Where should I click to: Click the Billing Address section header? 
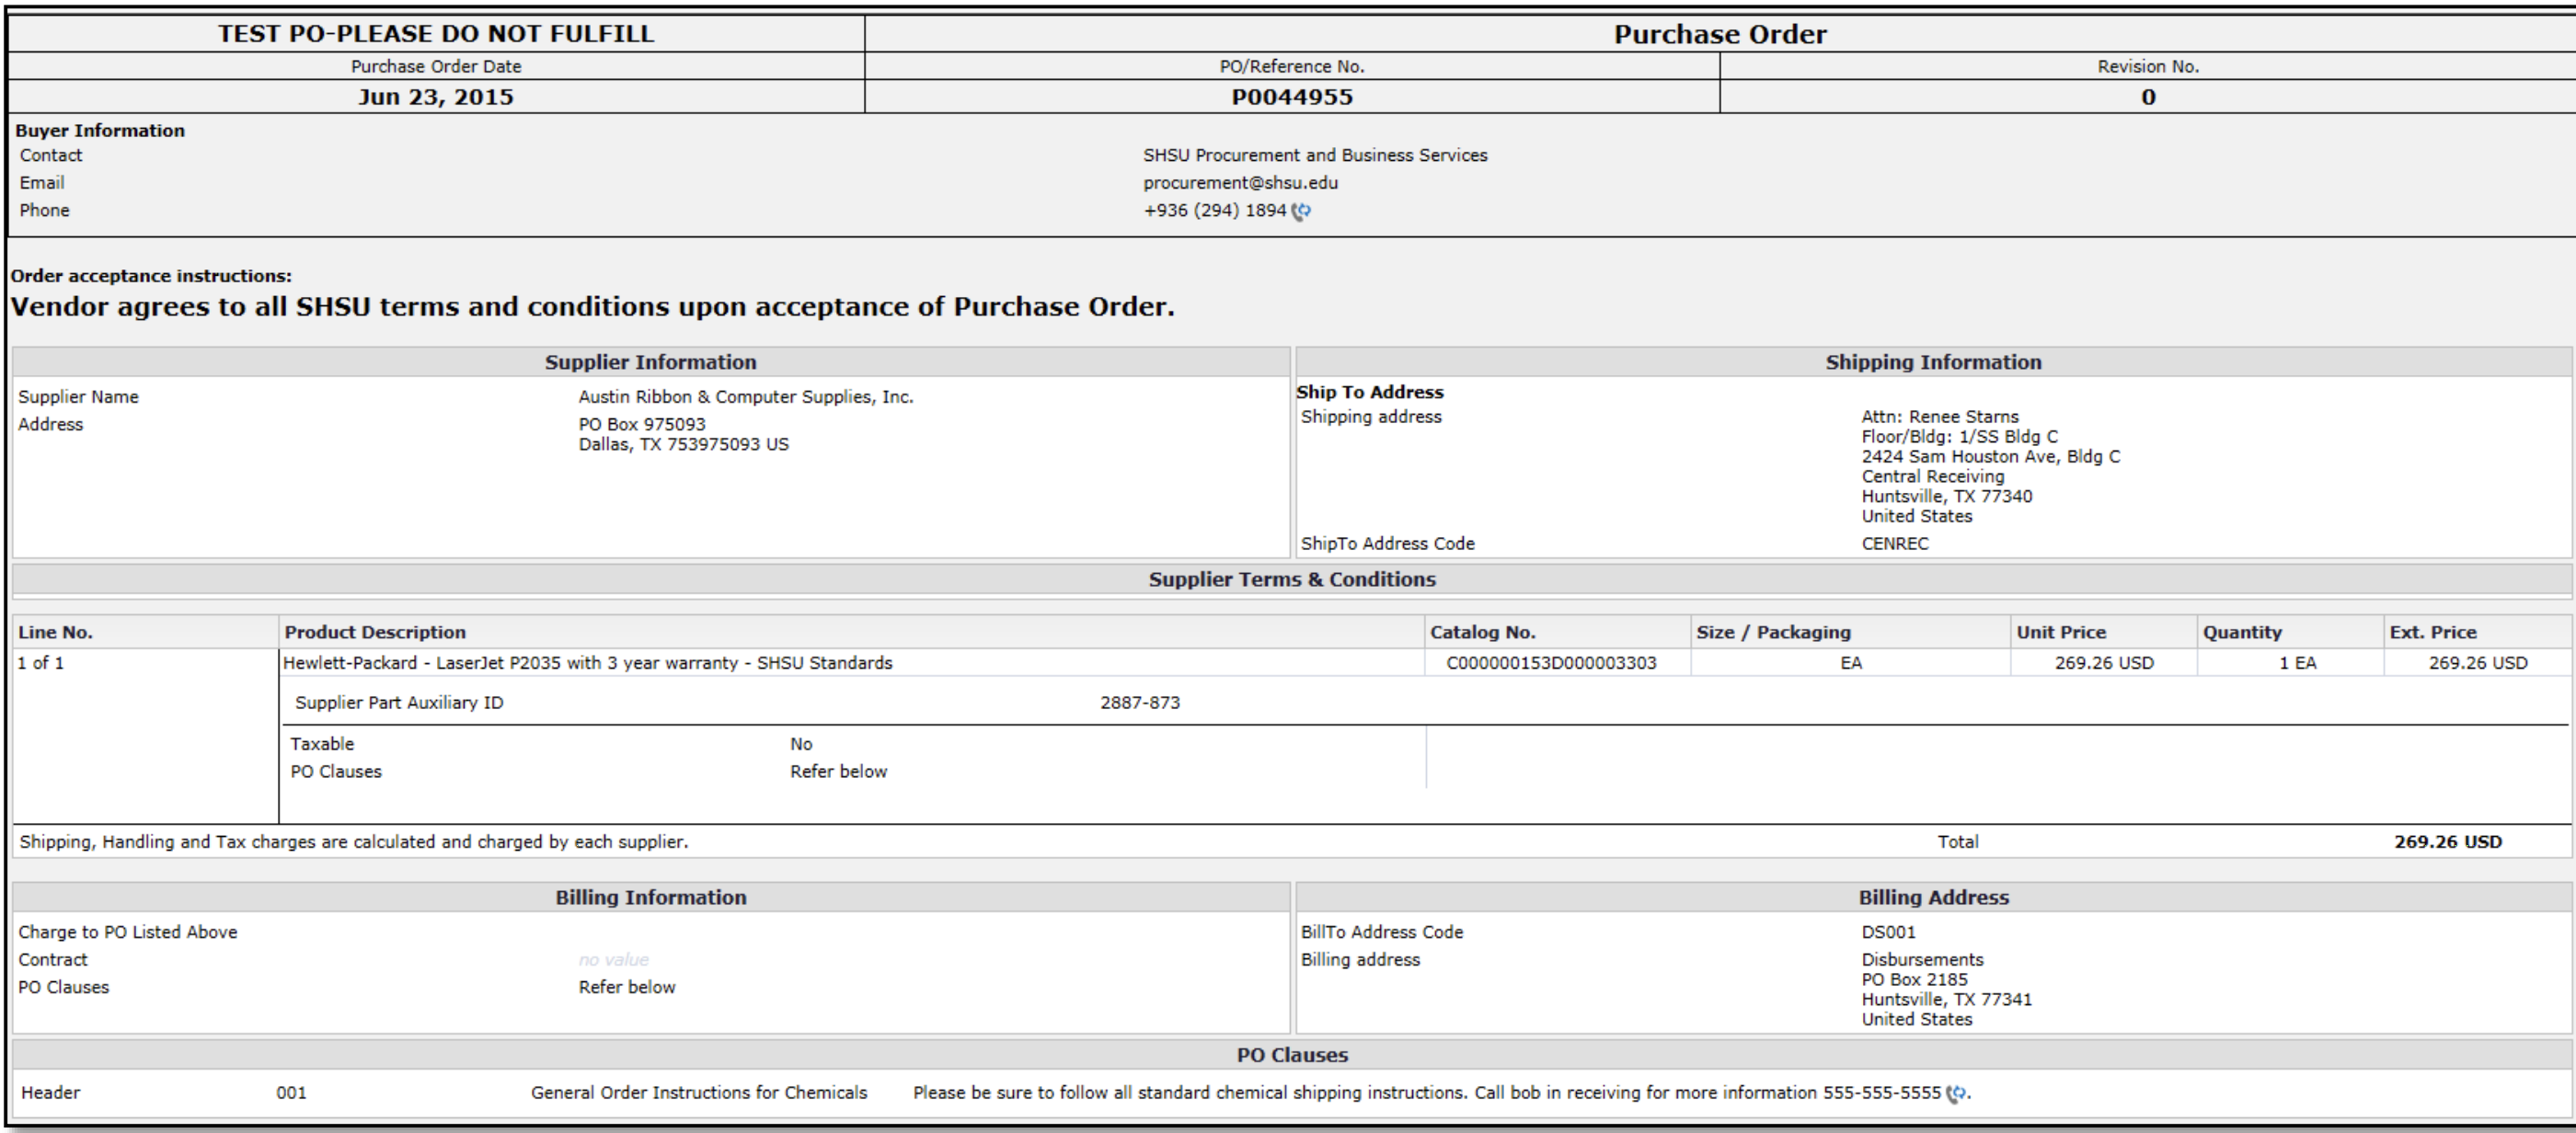(x=1932, y=897)
